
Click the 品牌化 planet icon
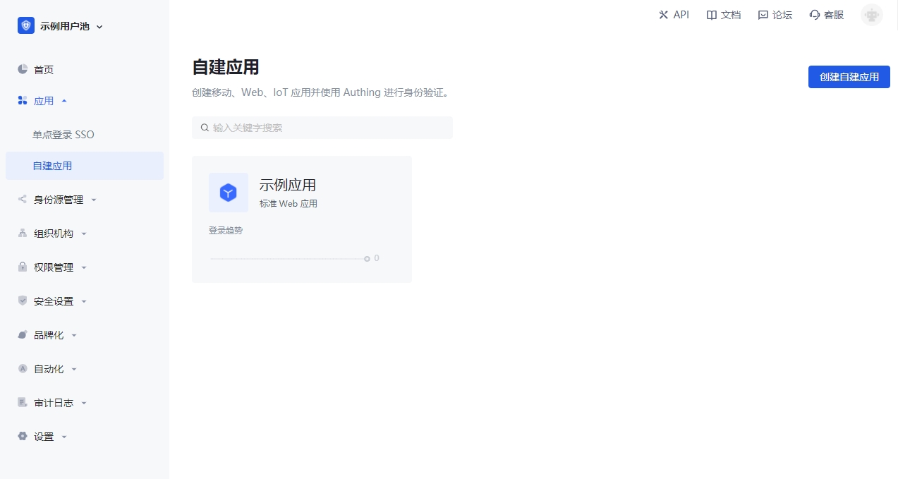pos(23,335)
